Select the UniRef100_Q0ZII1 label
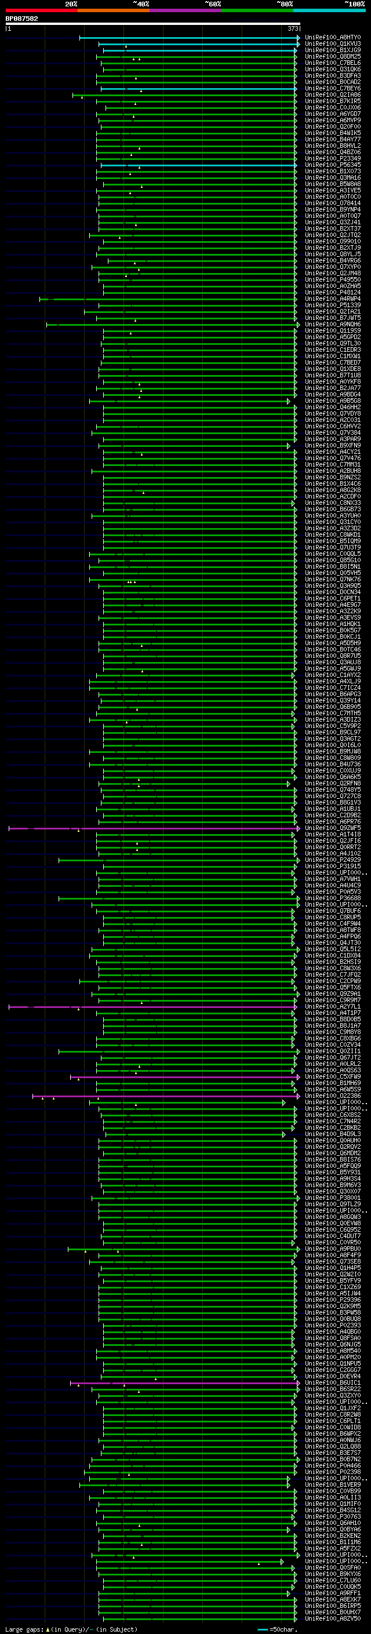The image size is (371, 1634). [333, 1051]
